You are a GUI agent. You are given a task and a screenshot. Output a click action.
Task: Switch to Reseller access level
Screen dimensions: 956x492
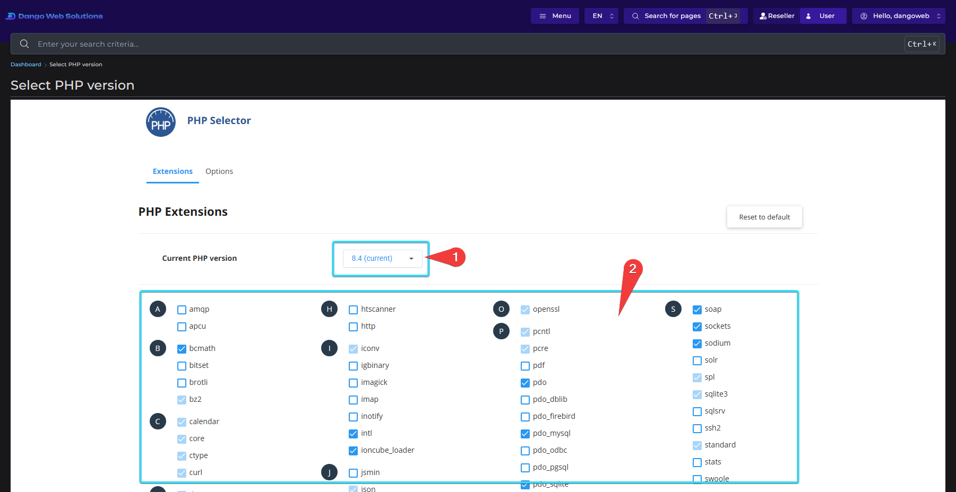[777, 16]
